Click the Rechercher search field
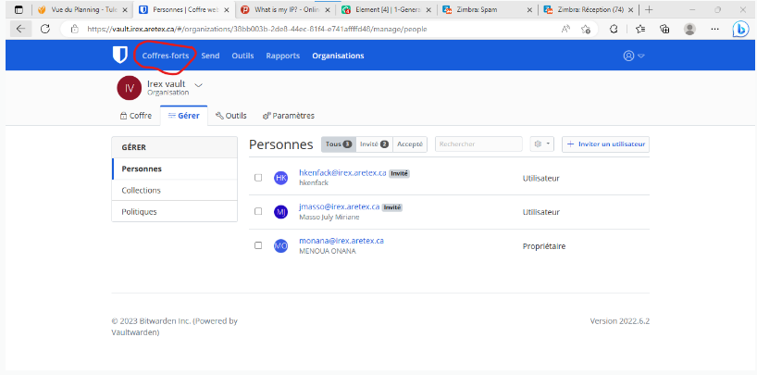Screen dimensions: 757x375 click(478, 144)
